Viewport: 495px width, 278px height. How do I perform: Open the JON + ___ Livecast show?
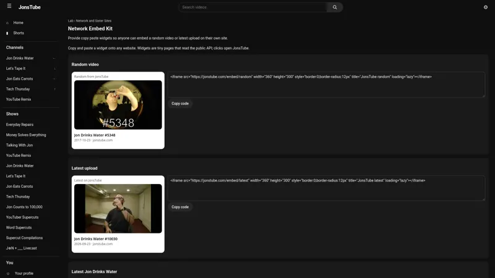tap(21, 248)
